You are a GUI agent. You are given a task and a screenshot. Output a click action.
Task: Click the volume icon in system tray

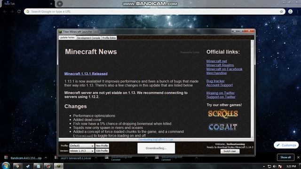point(275,166)
